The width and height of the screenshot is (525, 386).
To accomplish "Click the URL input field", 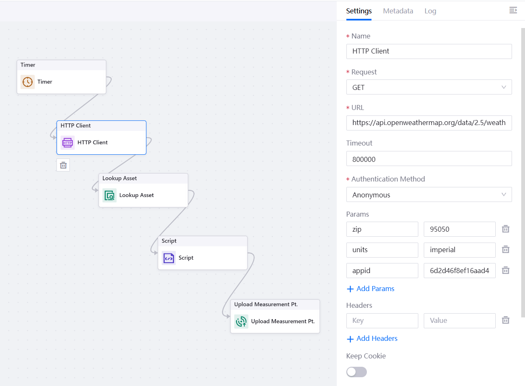I will [429, 123].
